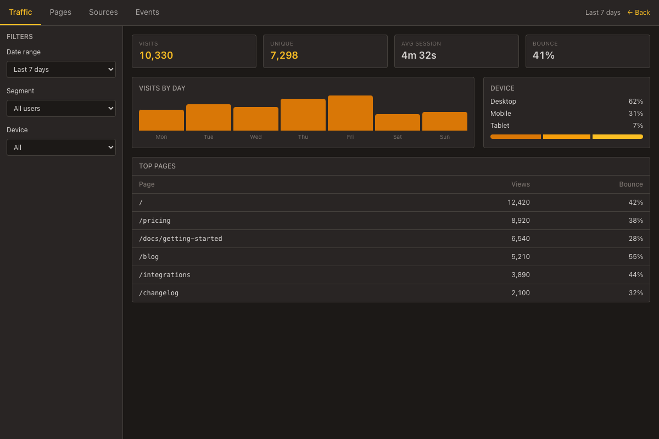The image size is (659, 439).
Task: Click the Saturday bar in Visits by Day
Action: tap(397, 123)
